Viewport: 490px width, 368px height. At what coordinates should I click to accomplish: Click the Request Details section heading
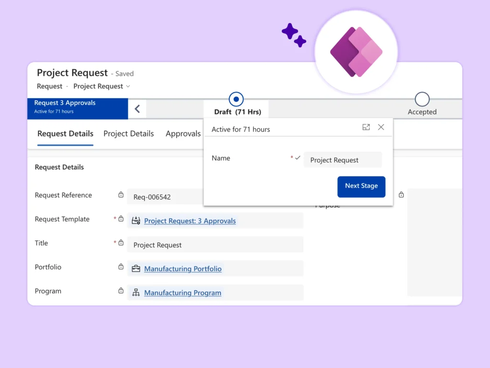tap(59, 167)
